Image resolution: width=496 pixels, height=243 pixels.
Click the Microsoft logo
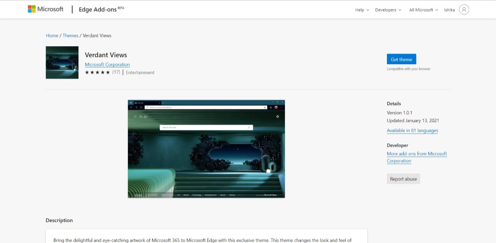pos(46,9)
